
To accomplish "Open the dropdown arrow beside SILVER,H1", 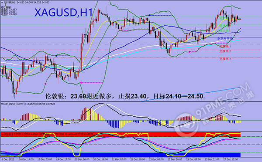I will point(2,3).
